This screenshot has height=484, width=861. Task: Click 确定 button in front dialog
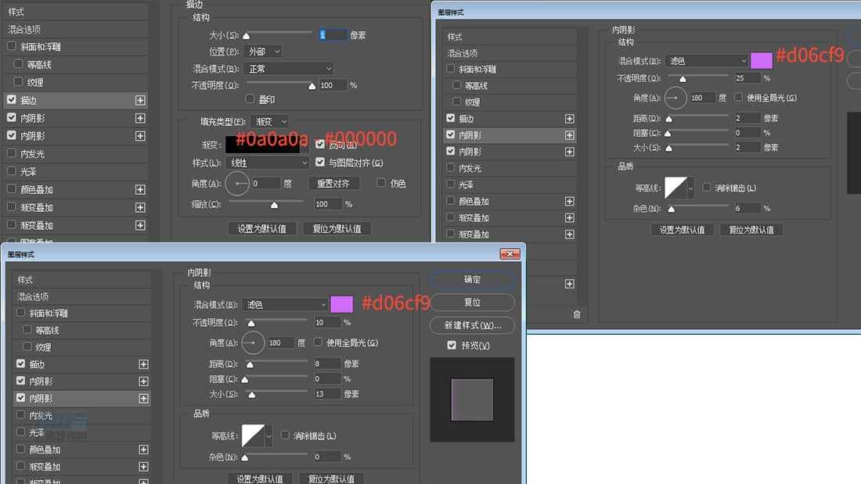click(472, 279)
